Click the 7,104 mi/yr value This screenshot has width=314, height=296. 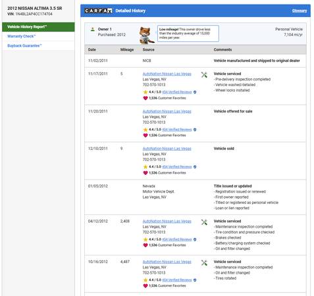coord(294,35)
